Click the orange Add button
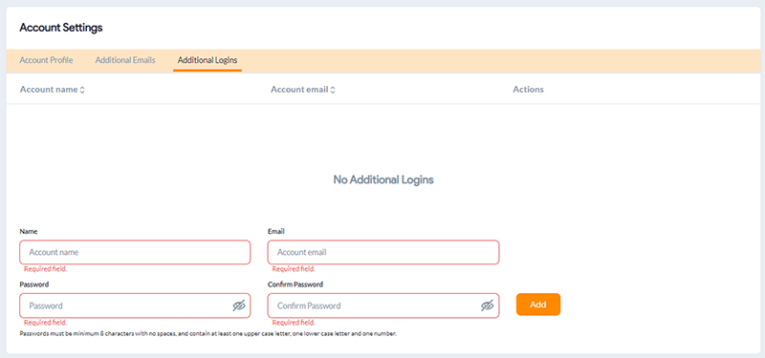 [538, 305]
